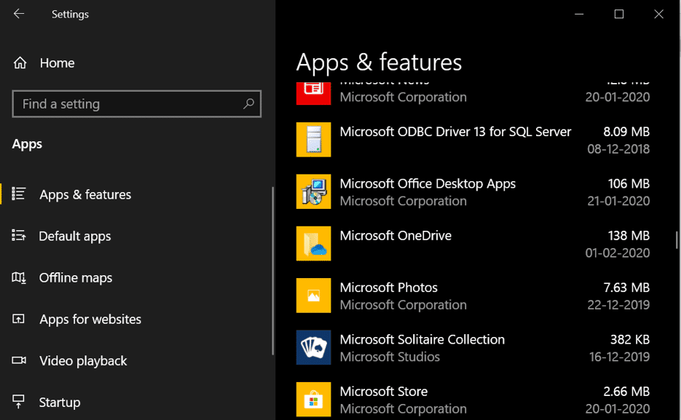Select Microsoft Store entry

pyautogui.click(x=473, y=400)
